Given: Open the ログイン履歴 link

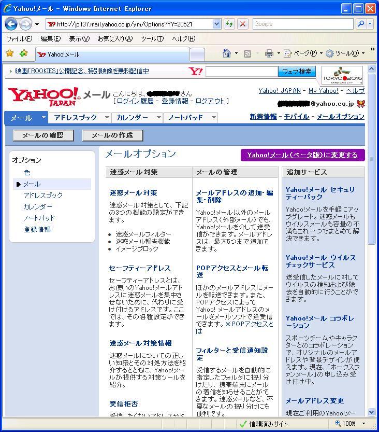Looking at the screenshot, I should pos(135,101).
